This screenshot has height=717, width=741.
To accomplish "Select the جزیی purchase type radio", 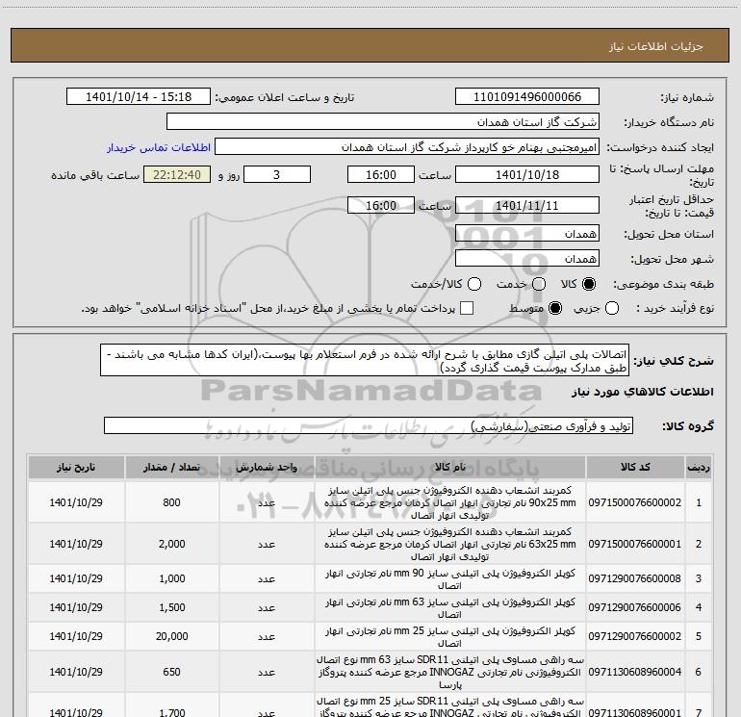I will (612, 309).
